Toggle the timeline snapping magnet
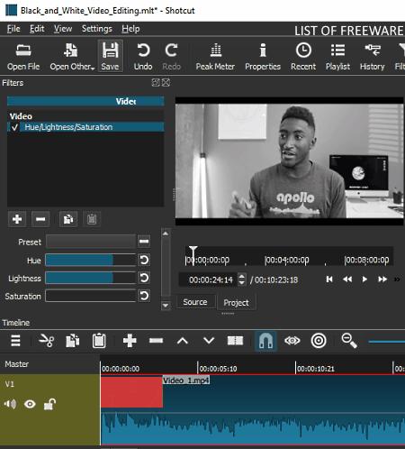The height and width of the screenshot is (449, 405). [265, 341]
